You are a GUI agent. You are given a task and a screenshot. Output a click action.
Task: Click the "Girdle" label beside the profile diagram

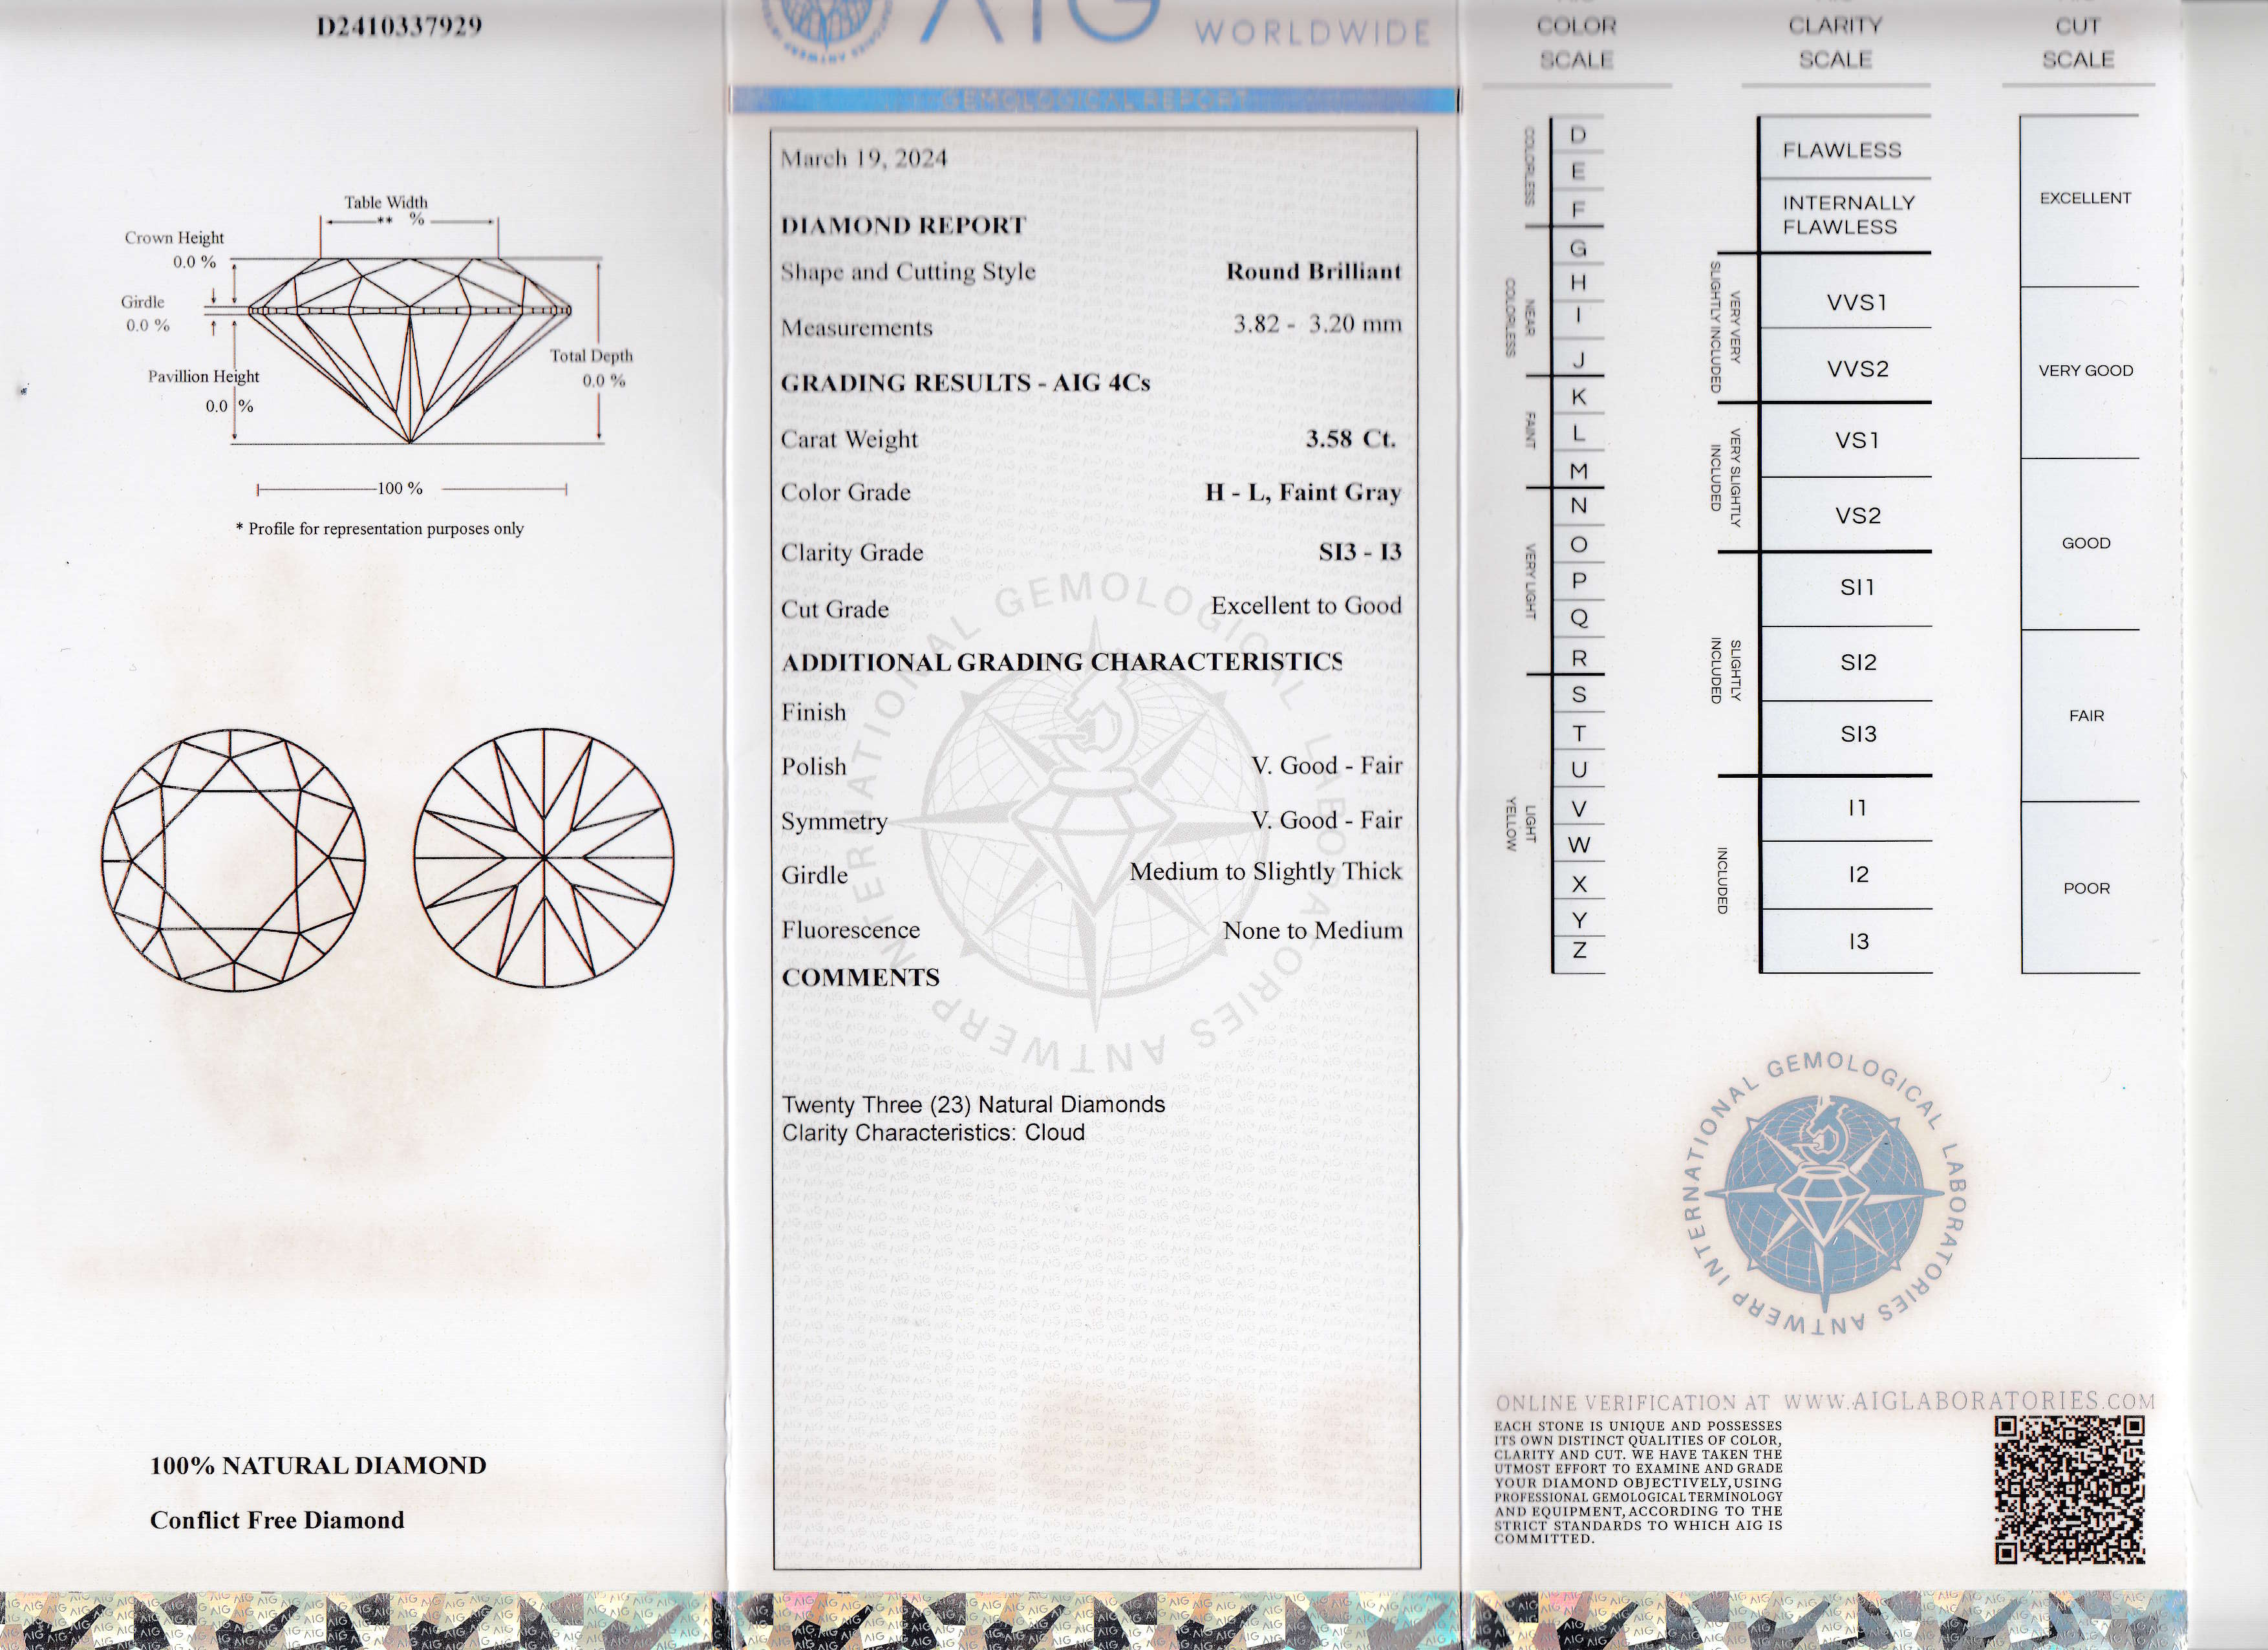(x=143, y=302)
